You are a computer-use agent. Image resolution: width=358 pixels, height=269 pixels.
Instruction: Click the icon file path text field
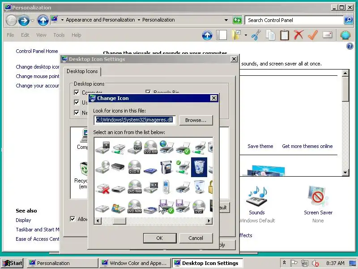pos(135,120)
